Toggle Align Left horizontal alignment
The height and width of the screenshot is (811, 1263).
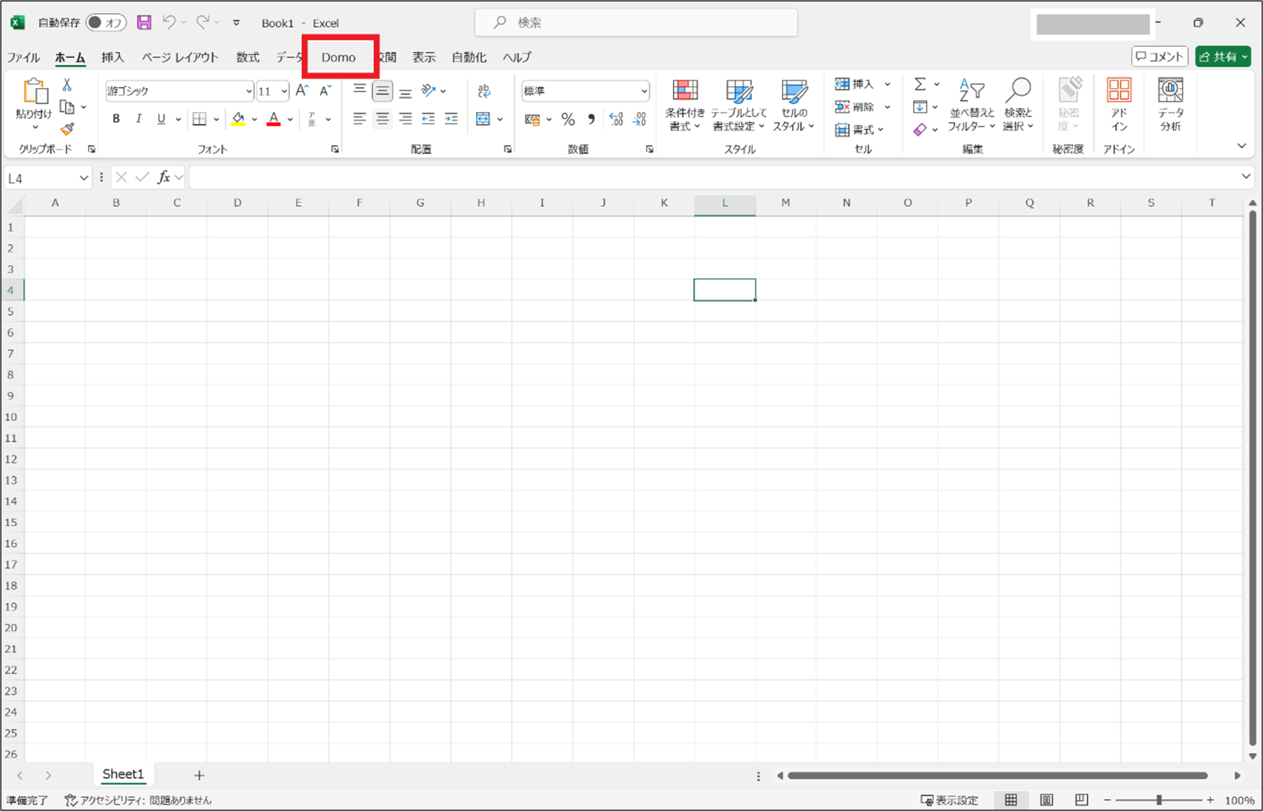coord(359,119)
